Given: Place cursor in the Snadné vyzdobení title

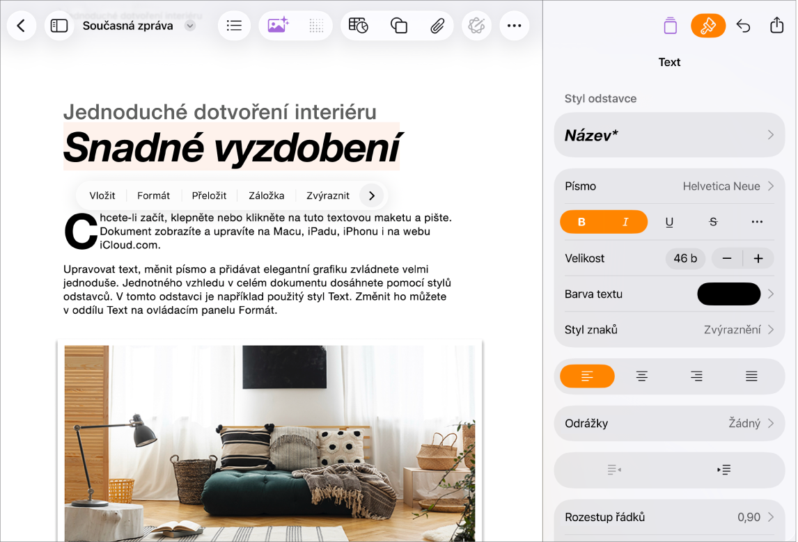Looking at the screenshot, I should 232,148.
